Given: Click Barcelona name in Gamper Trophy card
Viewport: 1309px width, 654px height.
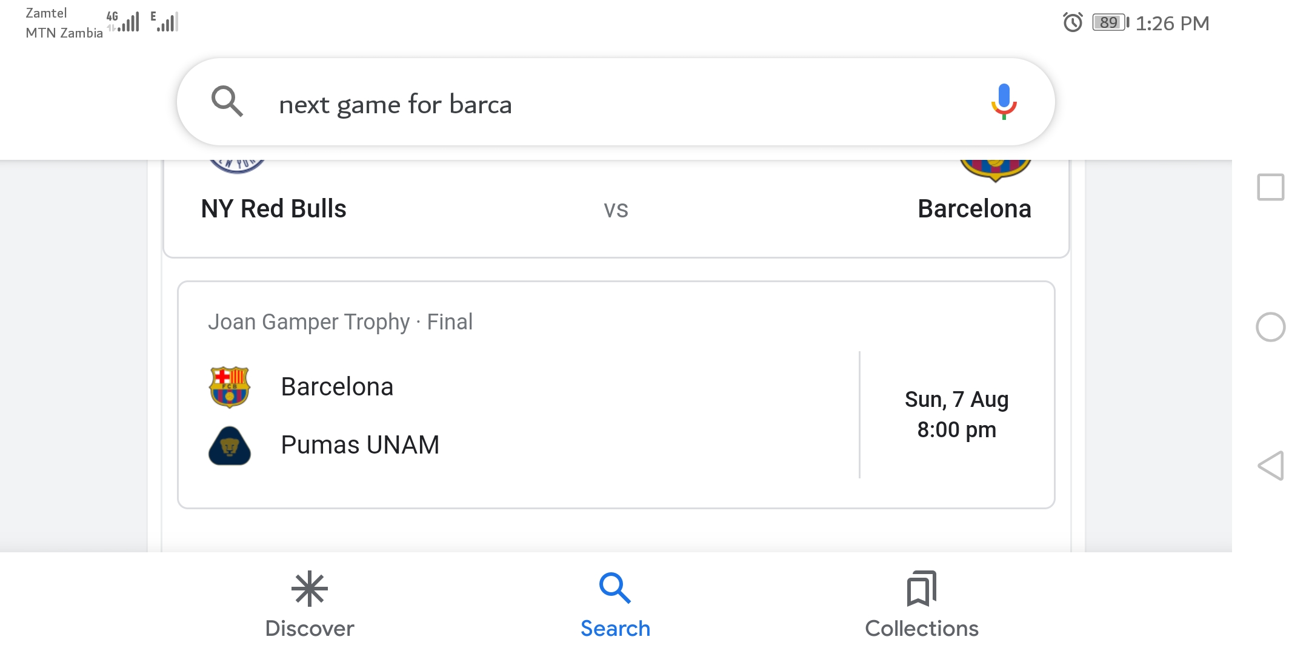Looking at the screenshot, I should point(337,387).
